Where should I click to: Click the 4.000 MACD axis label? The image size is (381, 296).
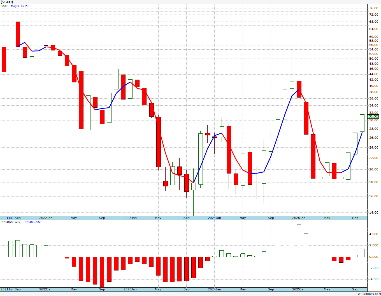[374, 234]
